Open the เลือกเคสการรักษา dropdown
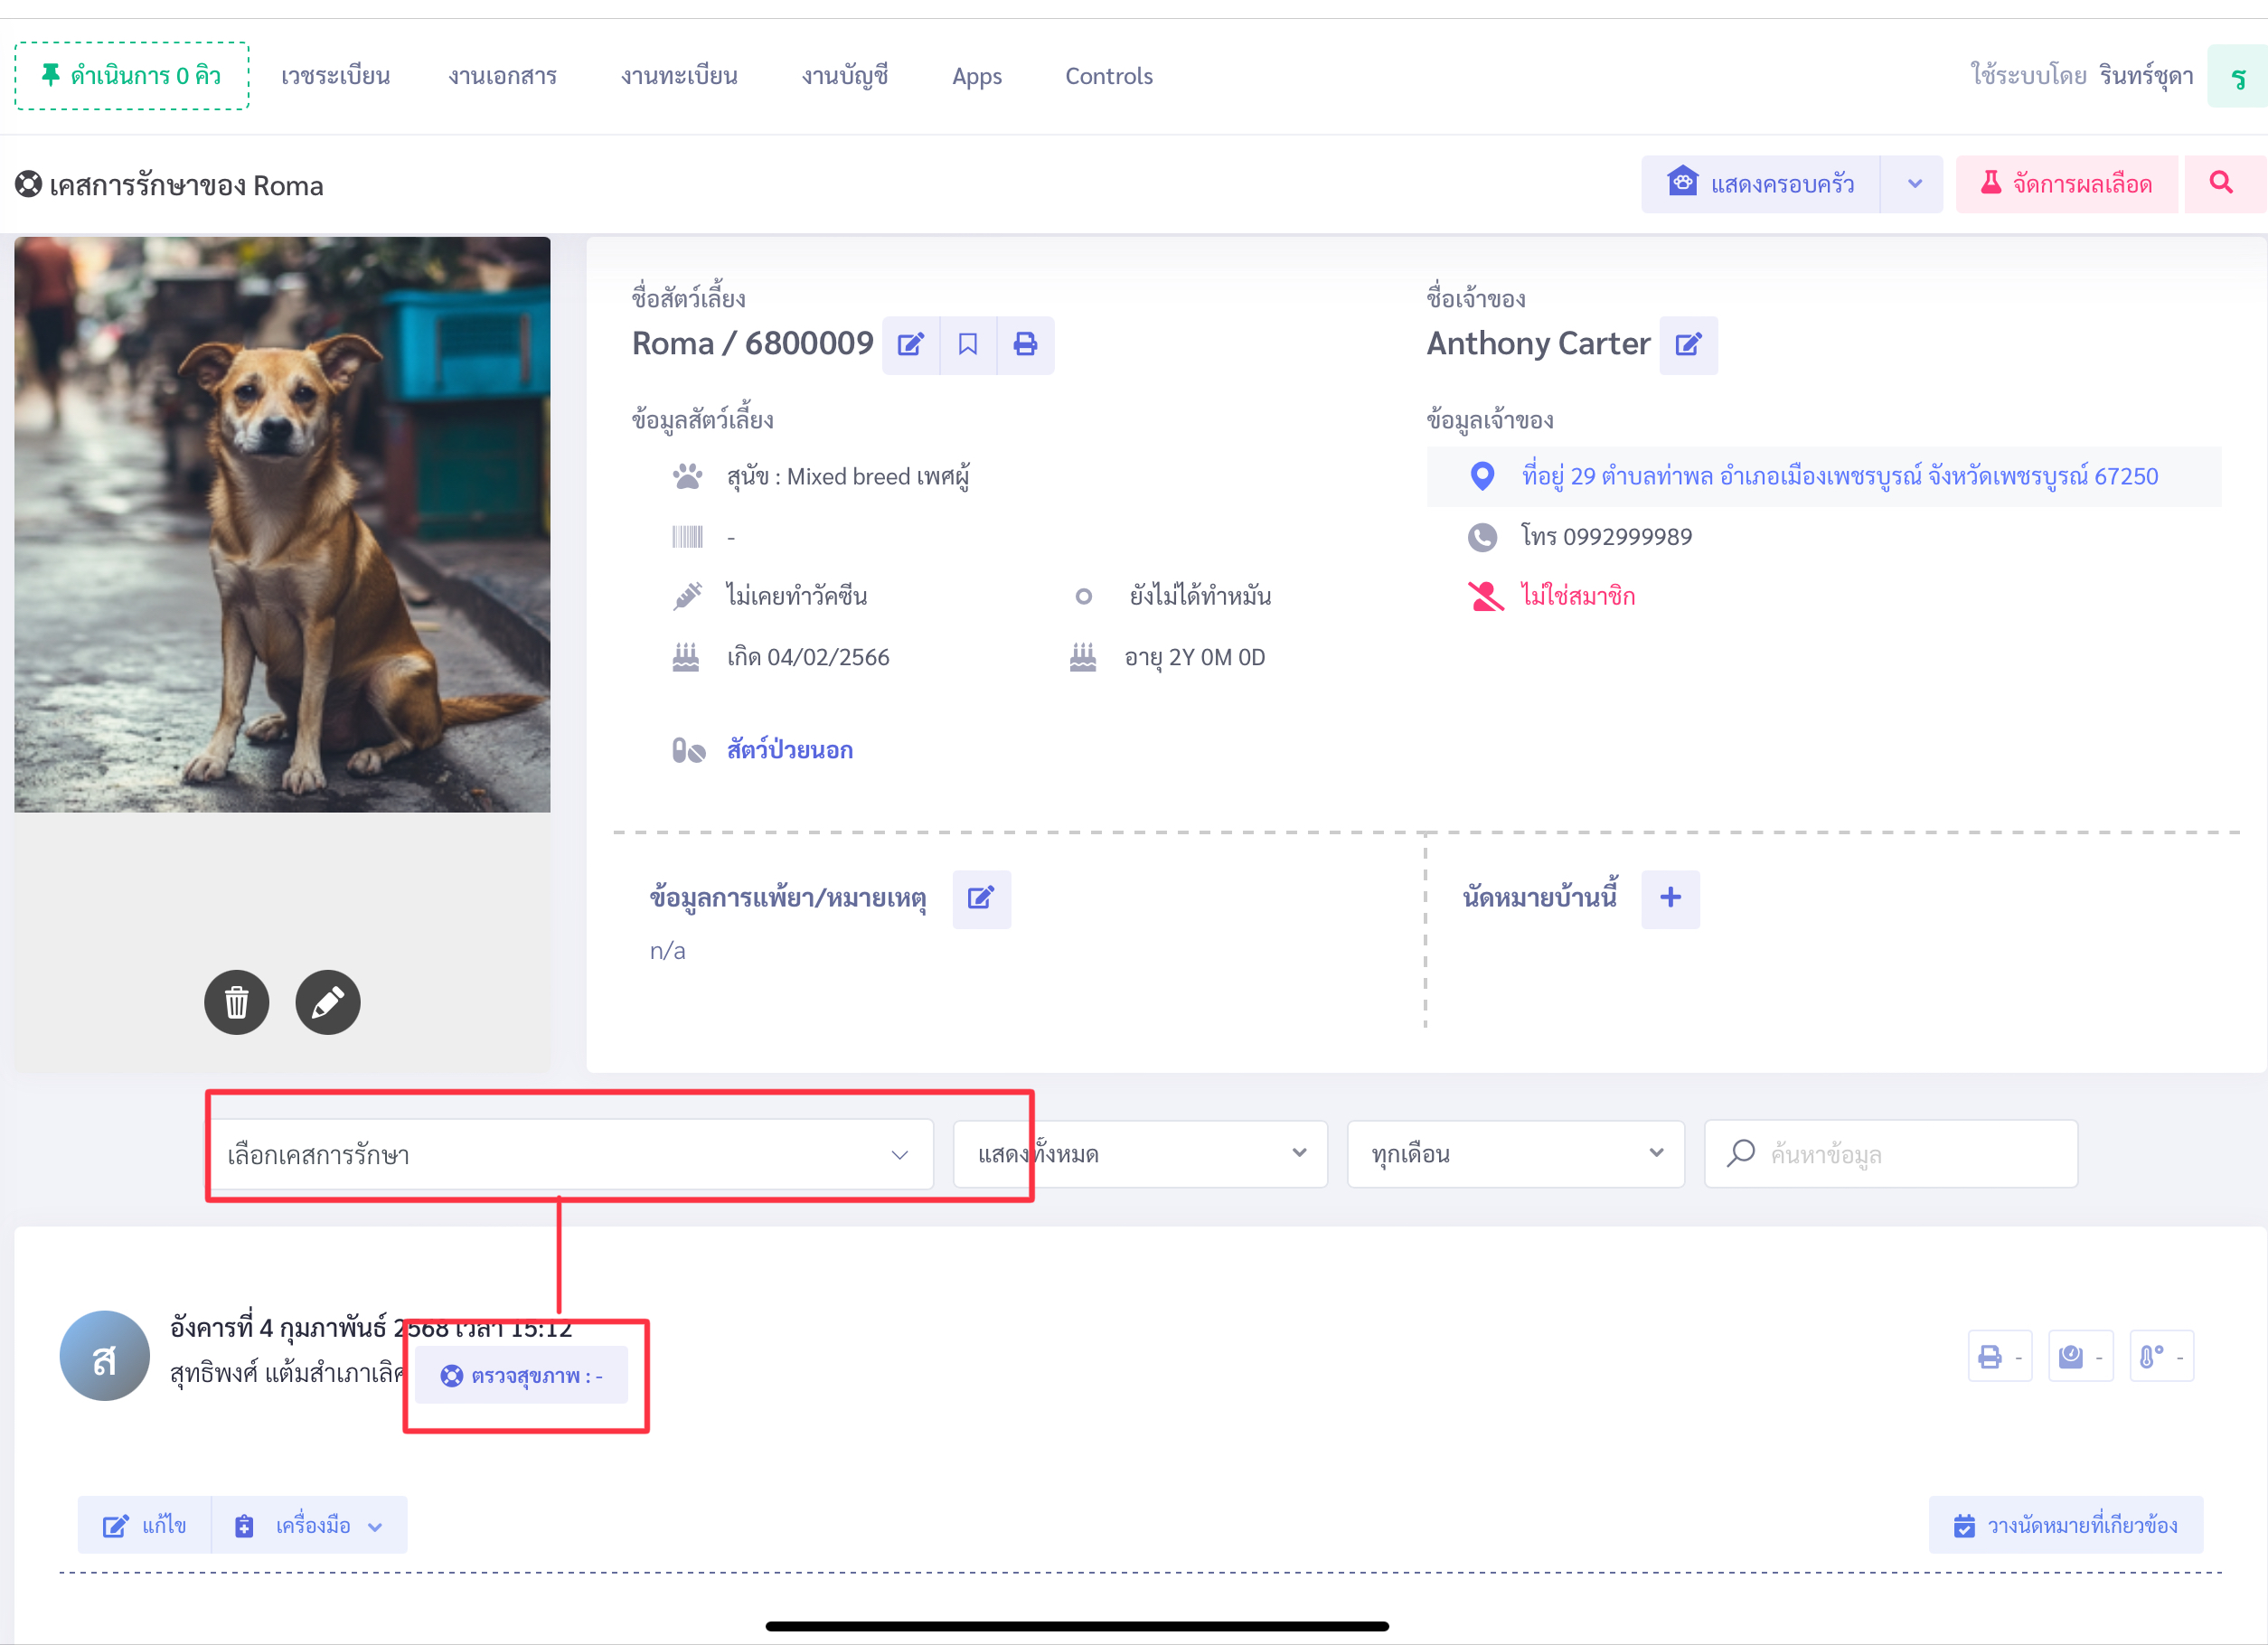 point(570,1155)
